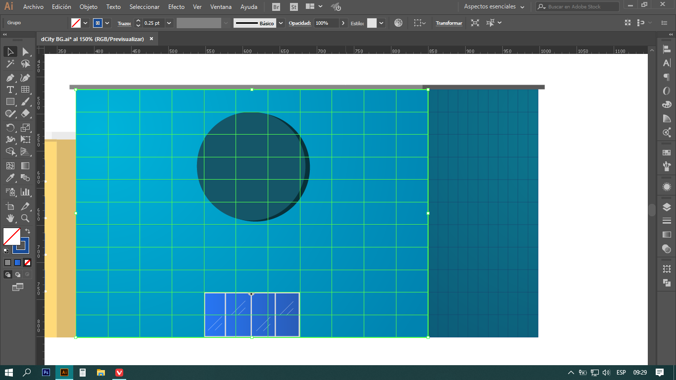
Task: Click the Opacidad panel link
Action: pyautogui.click(x=300, y=23)
